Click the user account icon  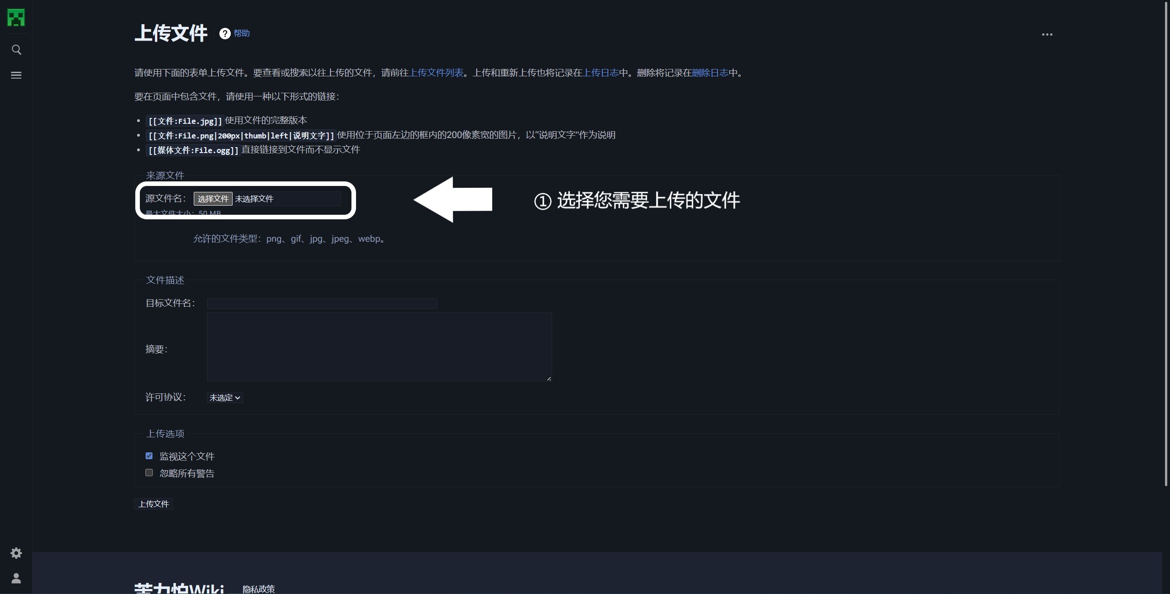coord(16,578)
